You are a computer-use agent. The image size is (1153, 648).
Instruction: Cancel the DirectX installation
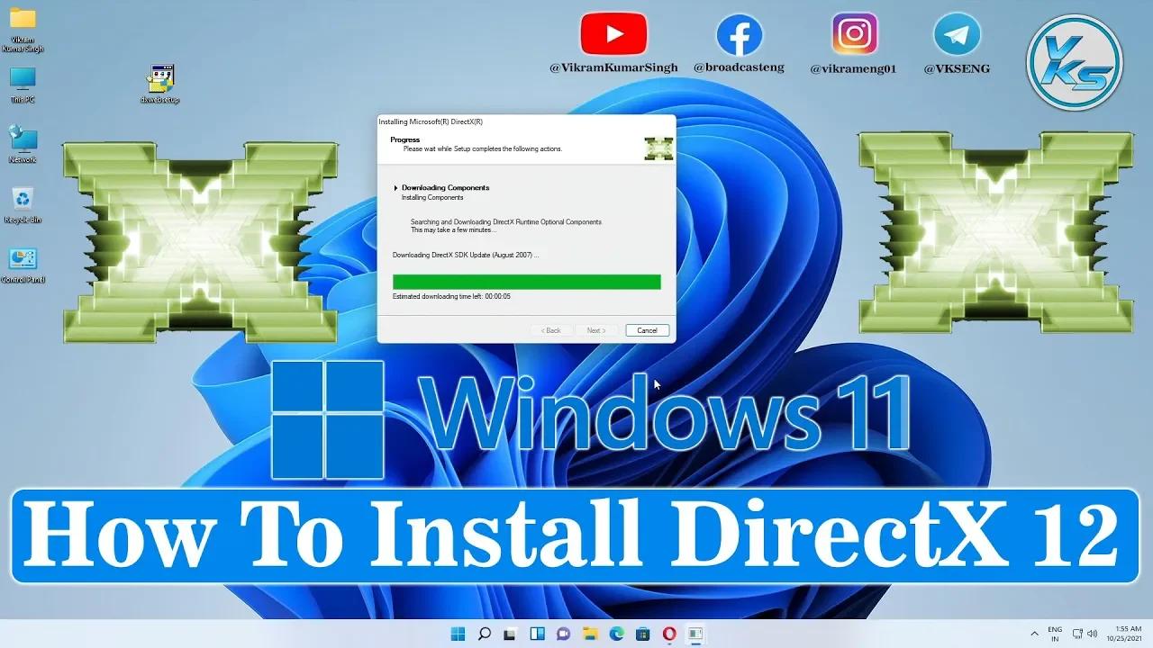647,330
